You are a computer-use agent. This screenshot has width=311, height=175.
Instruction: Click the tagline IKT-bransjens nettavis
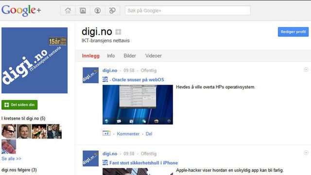[x=105, y=40]
